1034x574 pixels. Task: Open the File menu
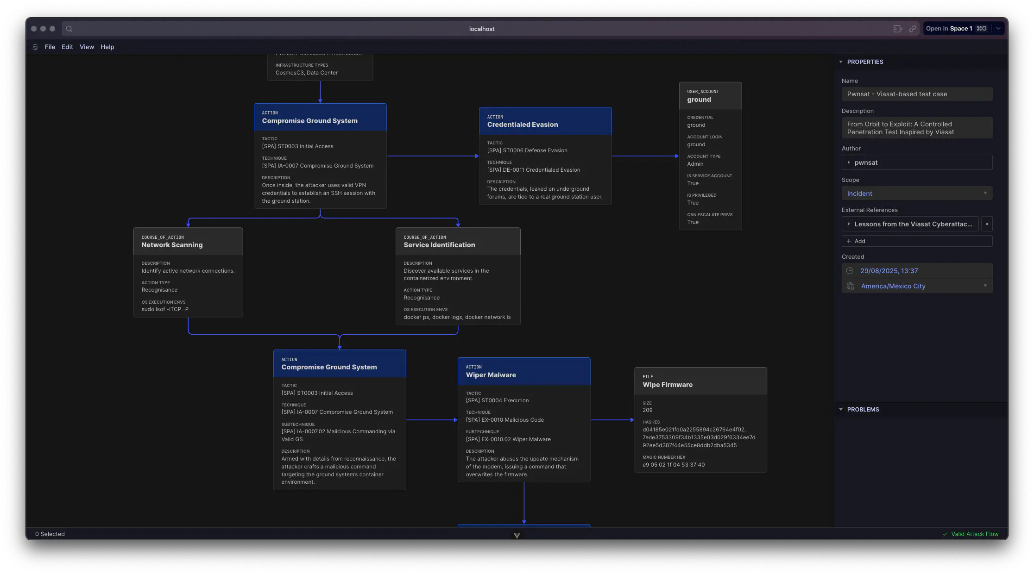pyautogui.click(x=50, y=47)
